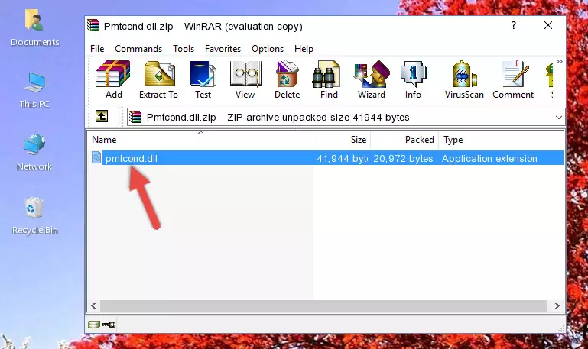Click the Info toolbar icon
This screenshot has width=588, height=349.
point(413,79)
